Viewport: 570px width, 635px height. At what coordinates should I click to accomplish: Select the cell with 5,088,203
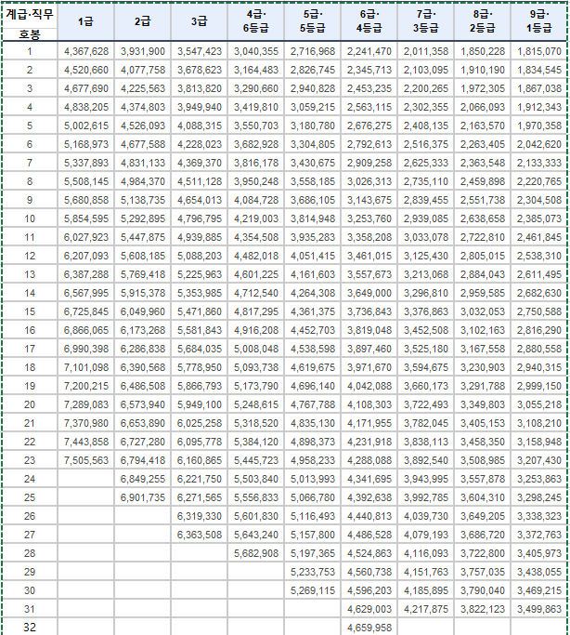pos(199,257)
